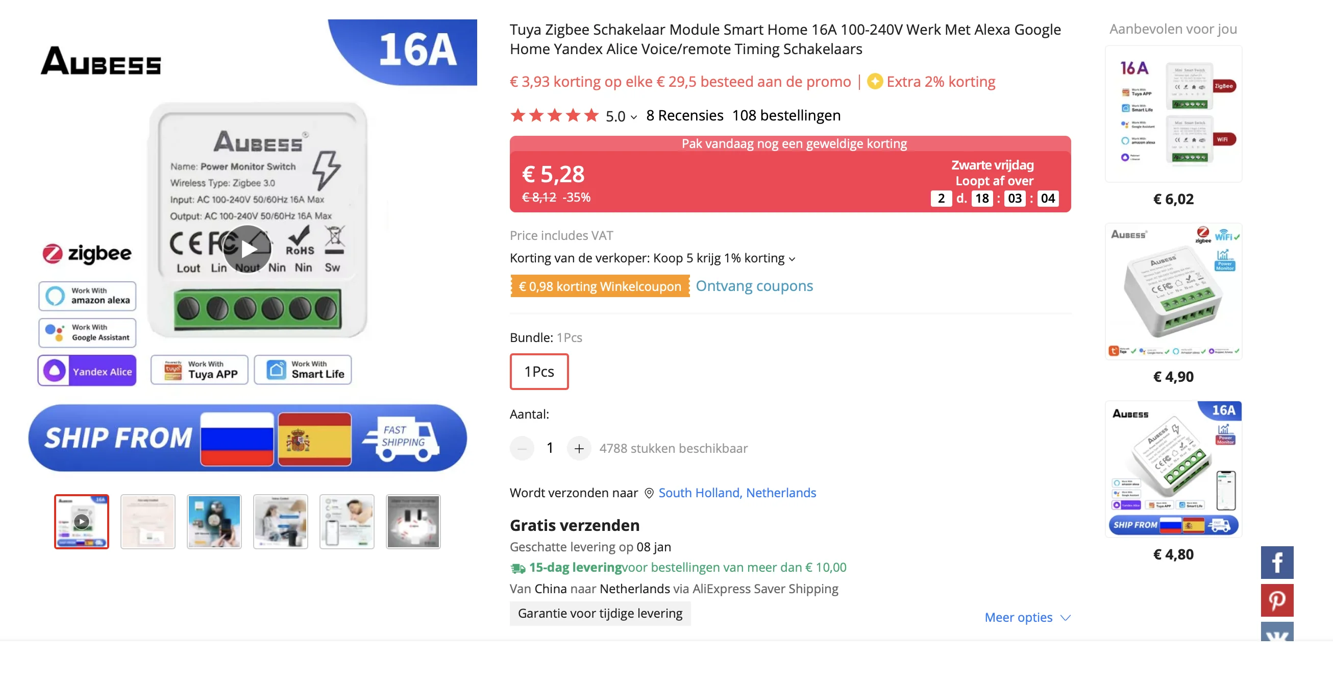Open the 8 Recensies reviews

pos(684,115)
